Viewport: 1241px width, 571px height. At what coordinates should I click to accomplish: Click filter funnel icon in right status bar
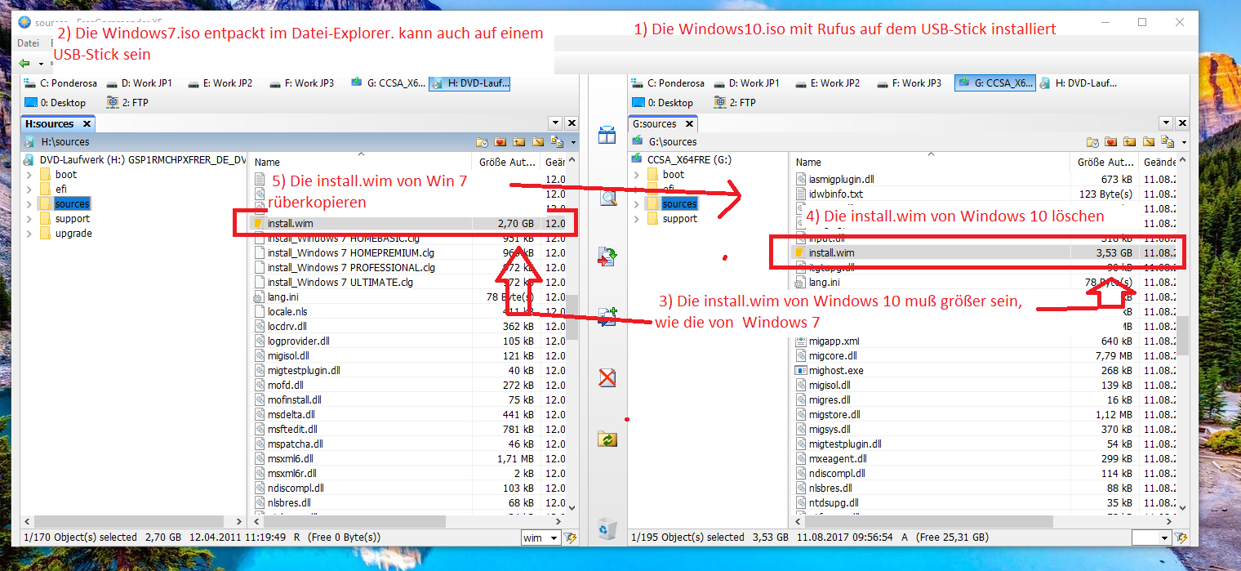(1181, 538)
